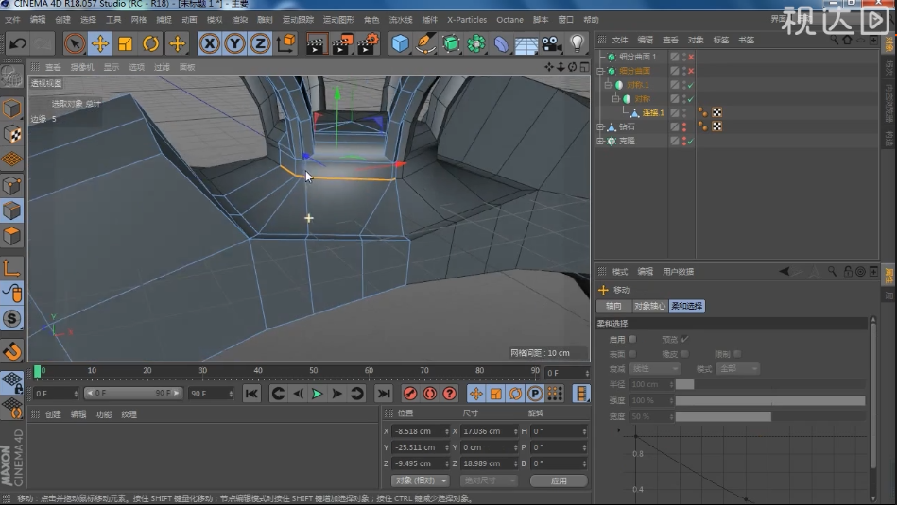Select the Live Selection arrow tool
Image resolution: width=897 pixels, height=505 pixels.
75,43
